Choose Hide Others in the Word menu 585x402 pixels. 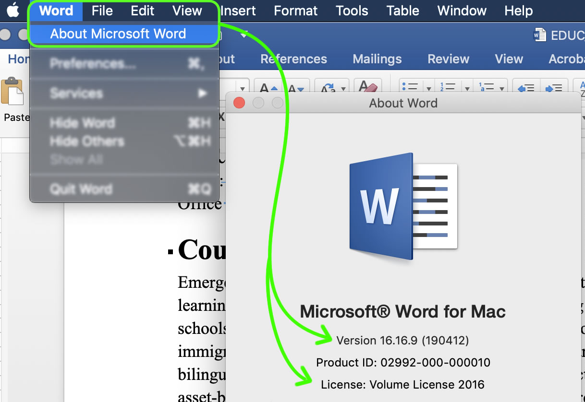point(124,141)
